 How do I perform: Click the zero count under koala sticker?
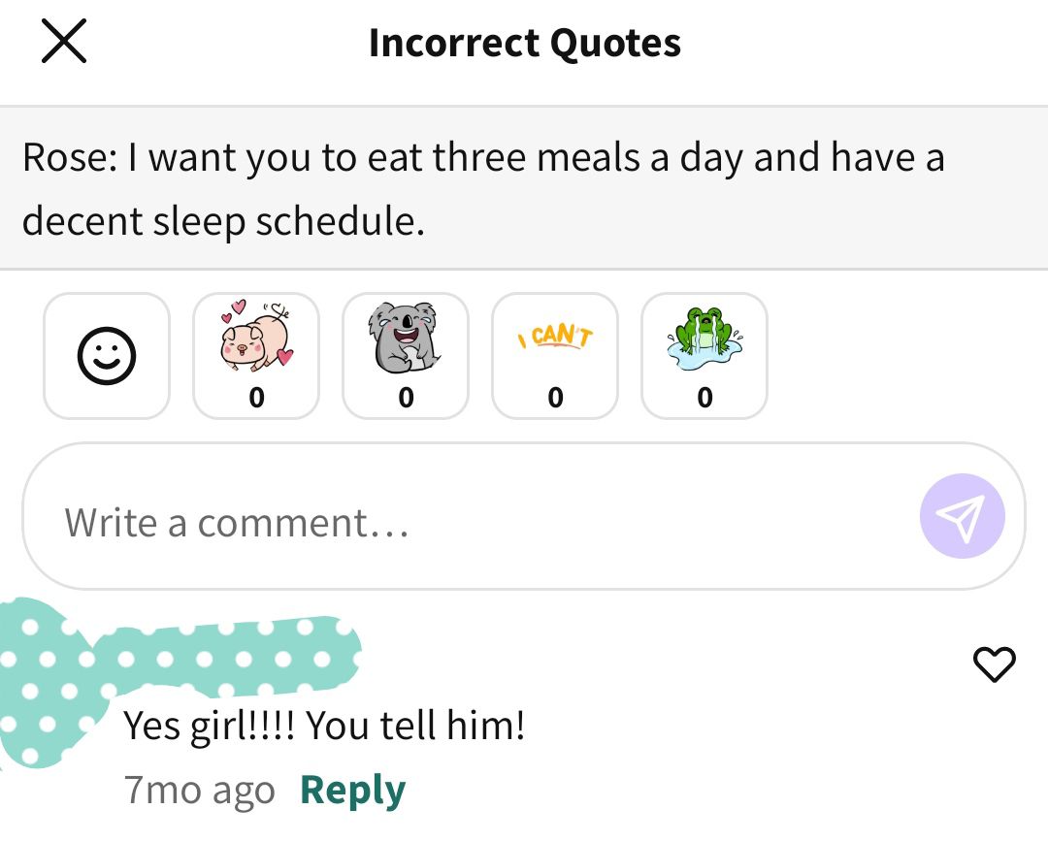point(406,398)
